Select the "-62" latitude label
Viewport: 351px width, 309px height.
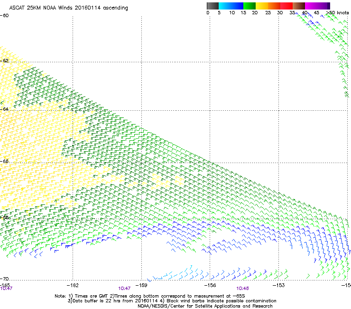(x=4, y=60)
